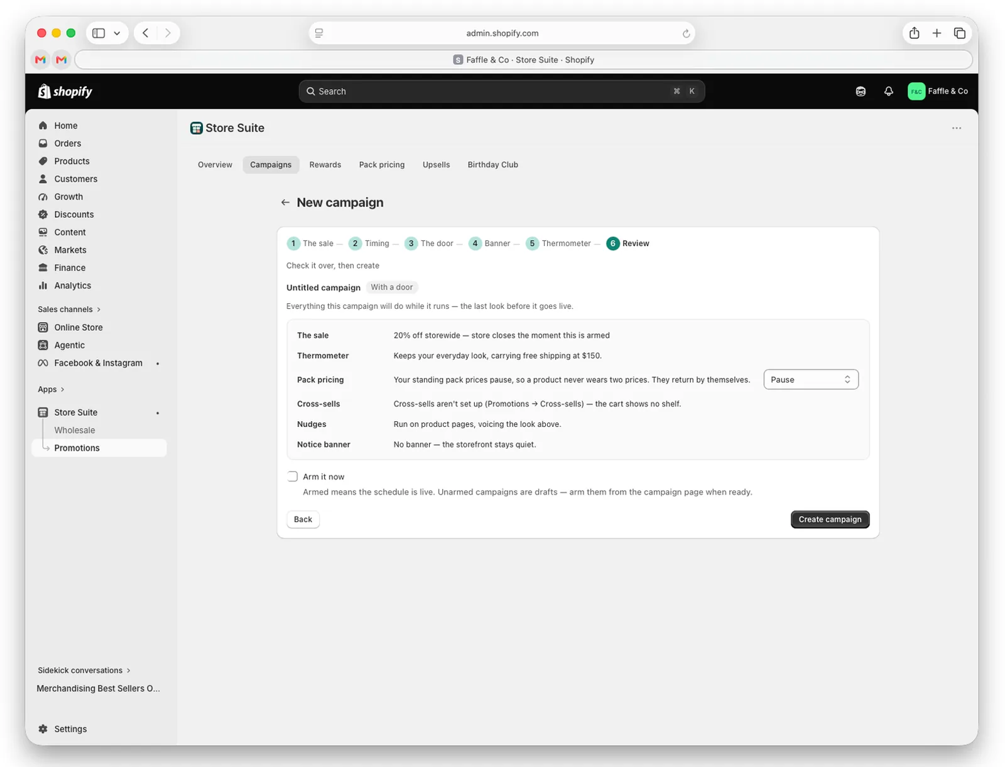
Task: Enable the Arm it now checkbox
Action: (293, 476)
